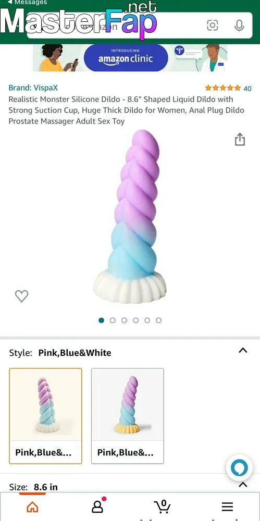260x521 pixels.
Task: Choose the white base style thumbnail
Action: 45,416
